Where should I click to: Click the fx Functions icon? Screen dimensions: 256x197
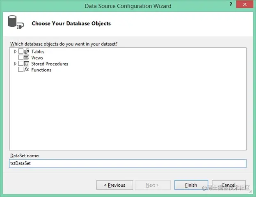[x=26, y=70]
